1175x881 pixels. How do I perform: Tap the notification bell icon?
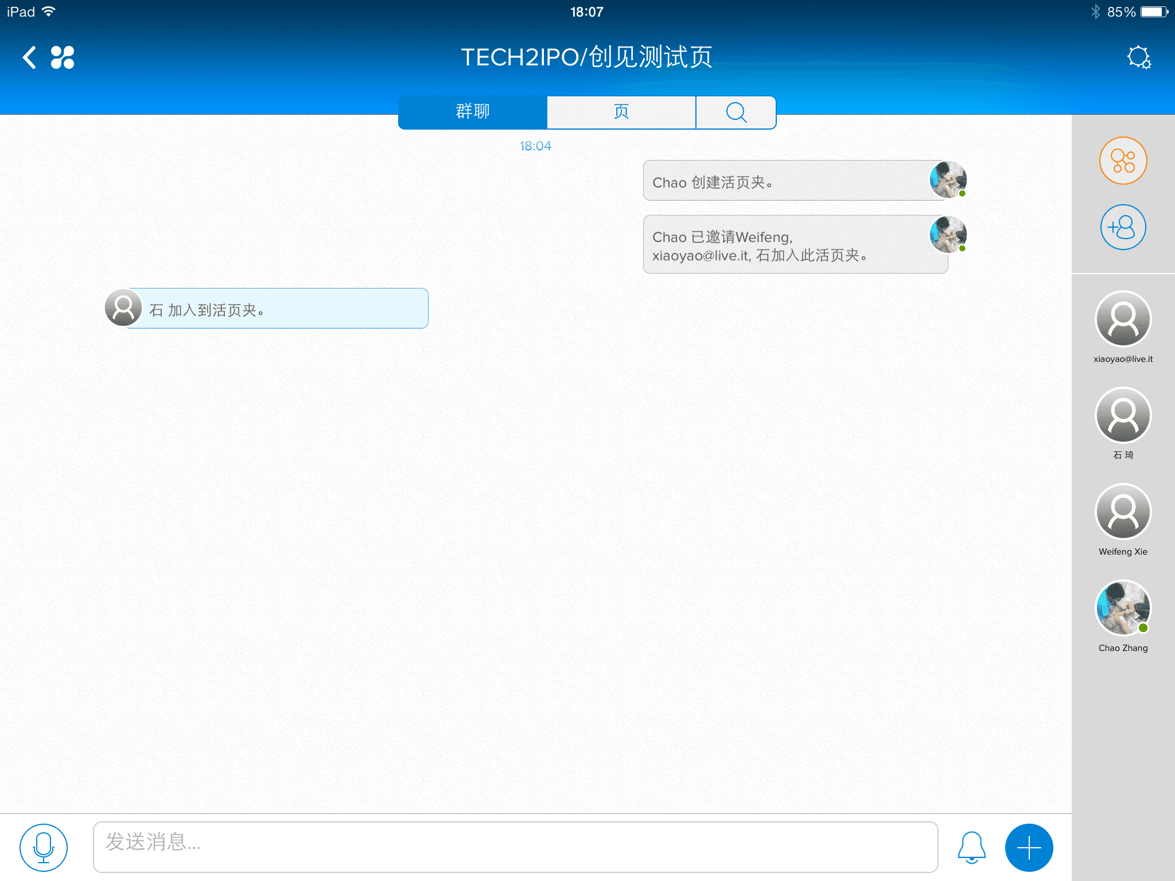click(x=971, y=847)
